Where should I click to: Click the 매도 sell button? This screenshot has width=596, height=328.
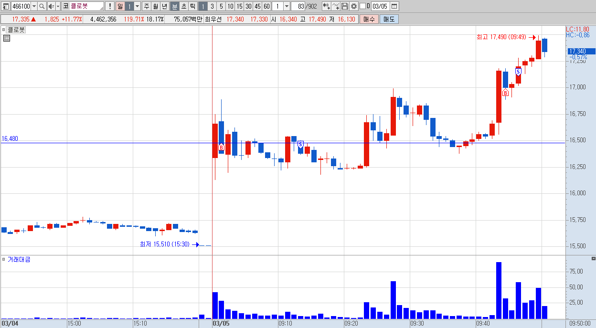click(x=389, y=20)
